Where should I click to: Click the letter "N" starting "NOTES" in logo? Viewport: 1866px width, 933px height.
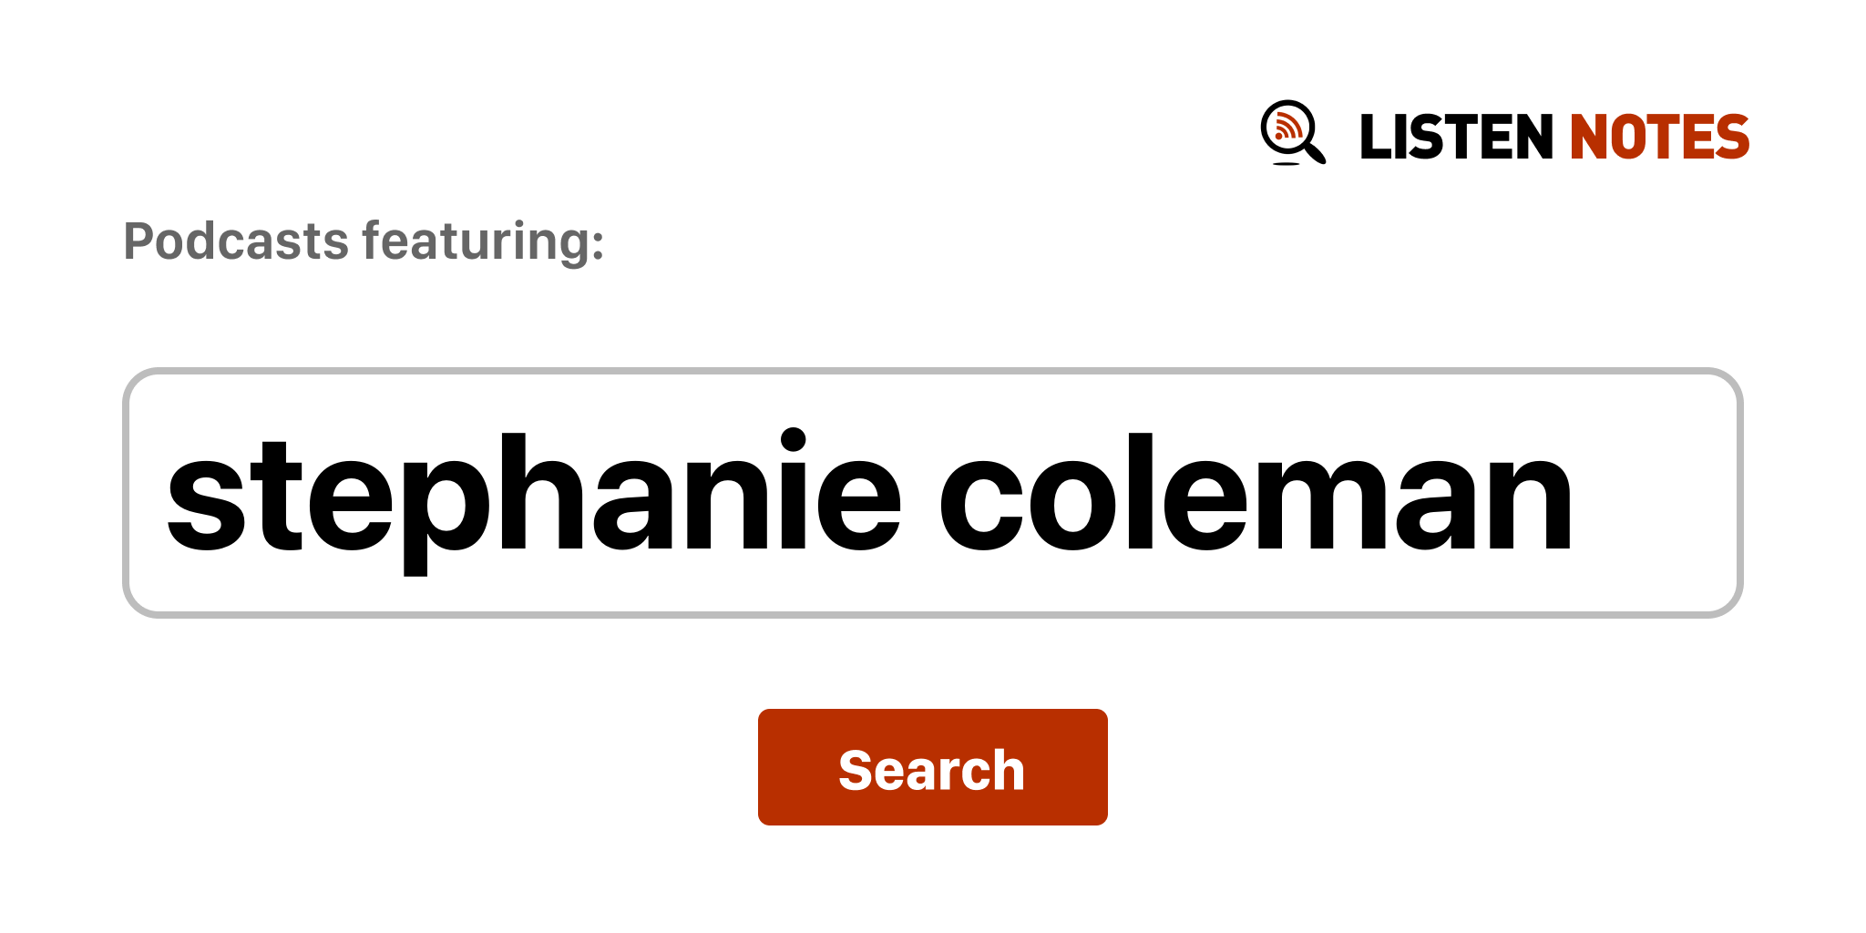1588,138
